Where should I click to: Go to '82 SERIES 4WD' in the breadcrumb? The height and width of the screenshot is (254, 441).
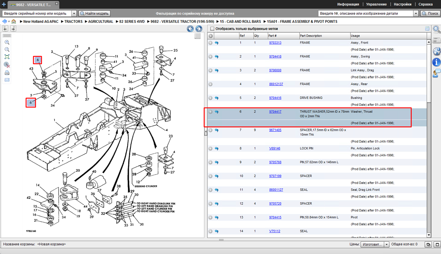(x=132, y=21)
